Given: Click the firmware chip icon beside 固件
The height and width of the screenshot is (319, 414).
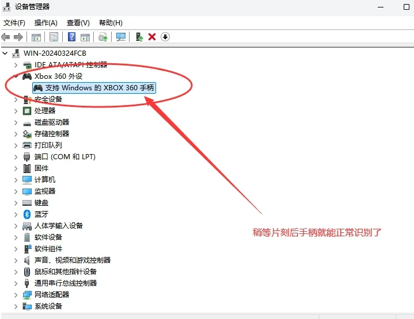Looking at the screenshot, I should pos(27,168).
